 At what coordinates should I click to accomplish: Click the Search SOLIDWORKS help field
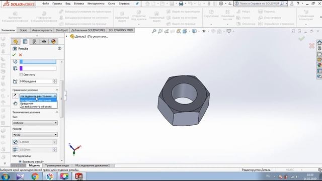(260, 4)
